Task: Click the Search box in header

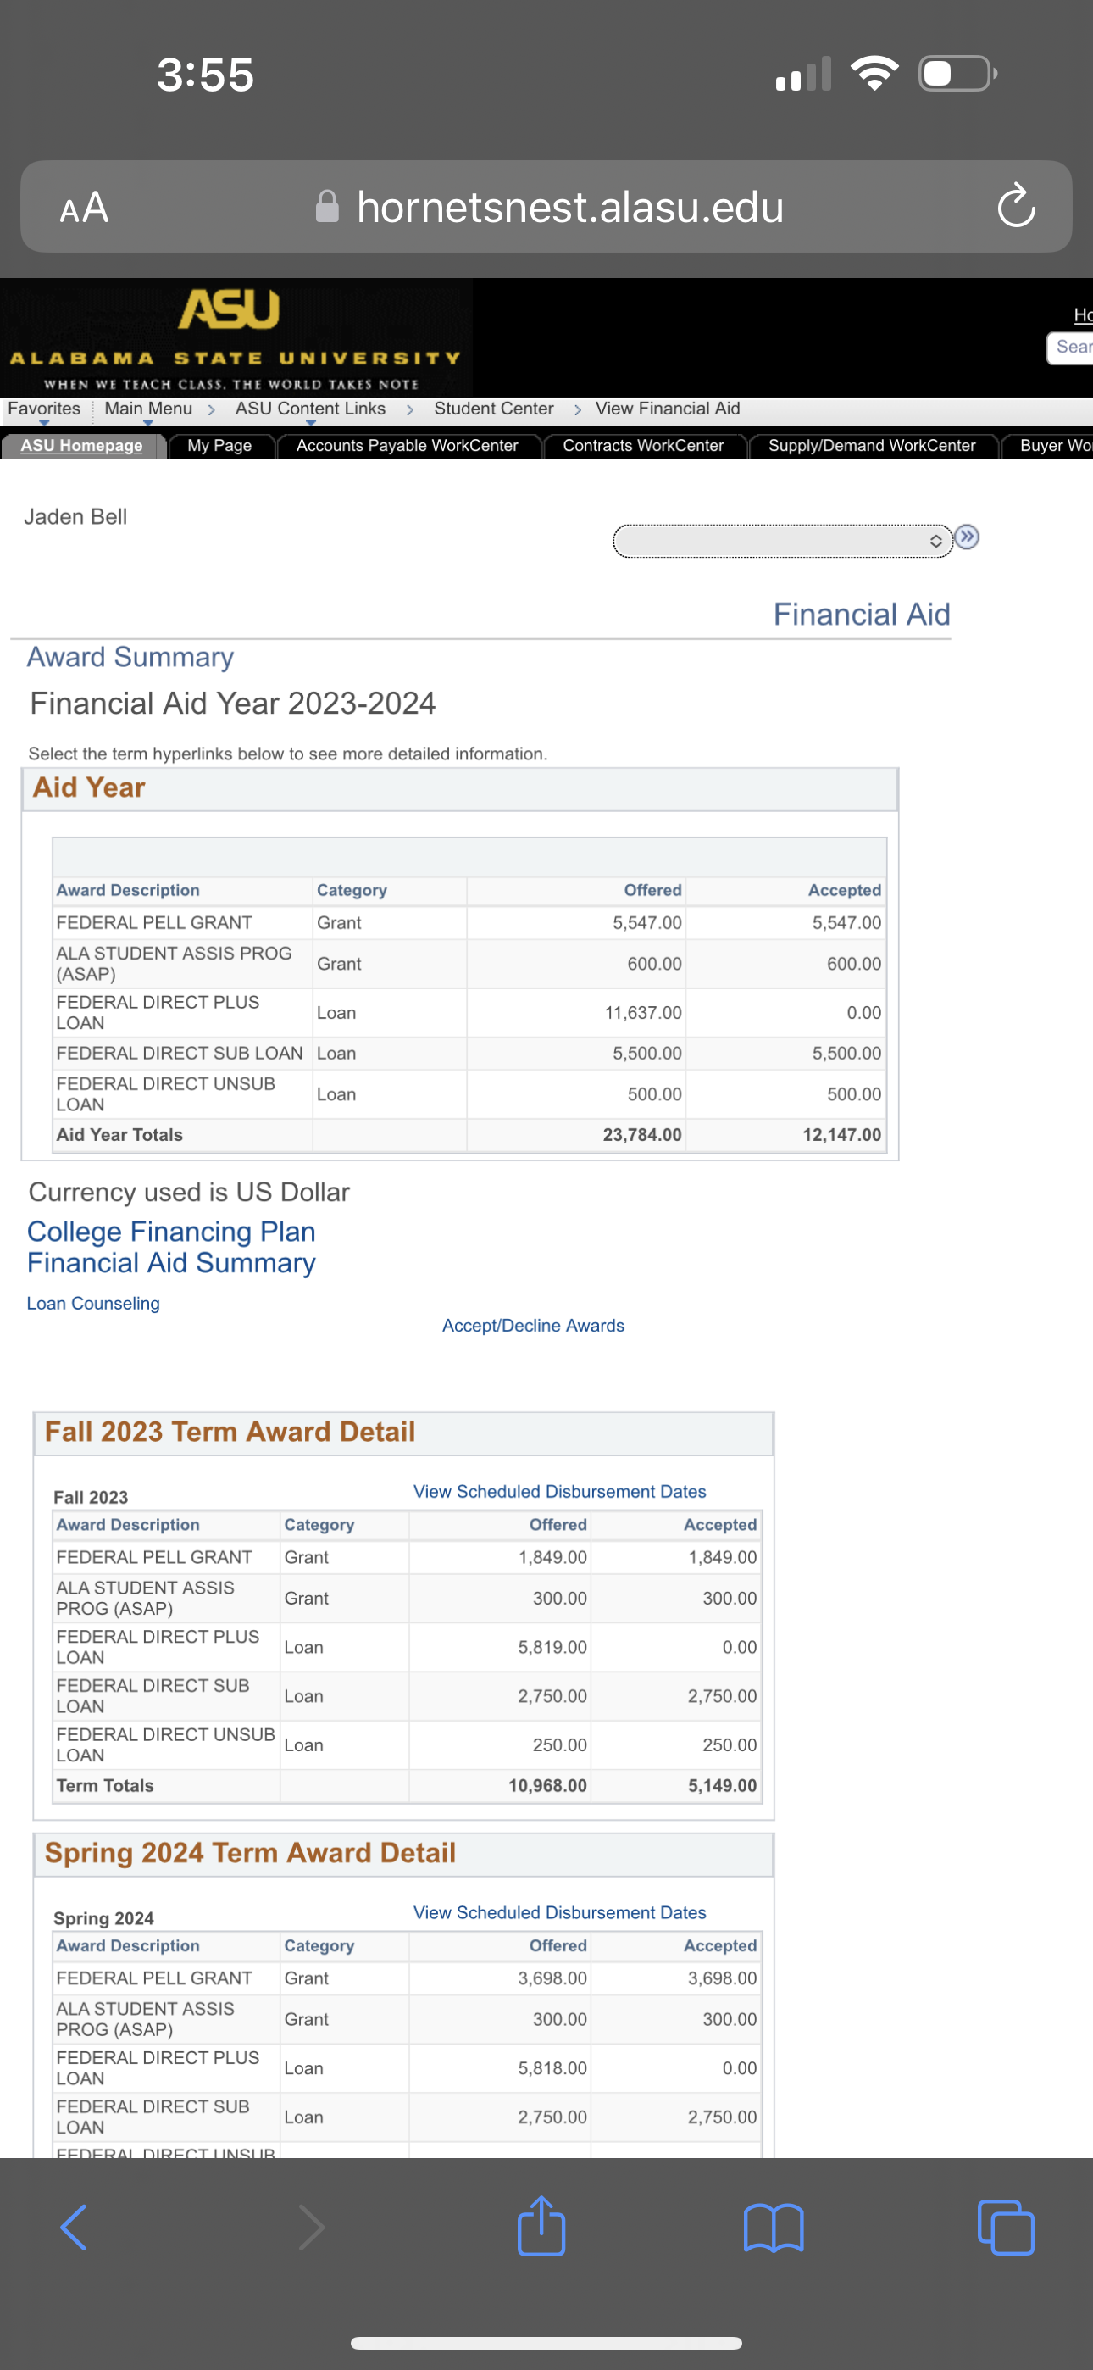Action: tap(1070, 347)
